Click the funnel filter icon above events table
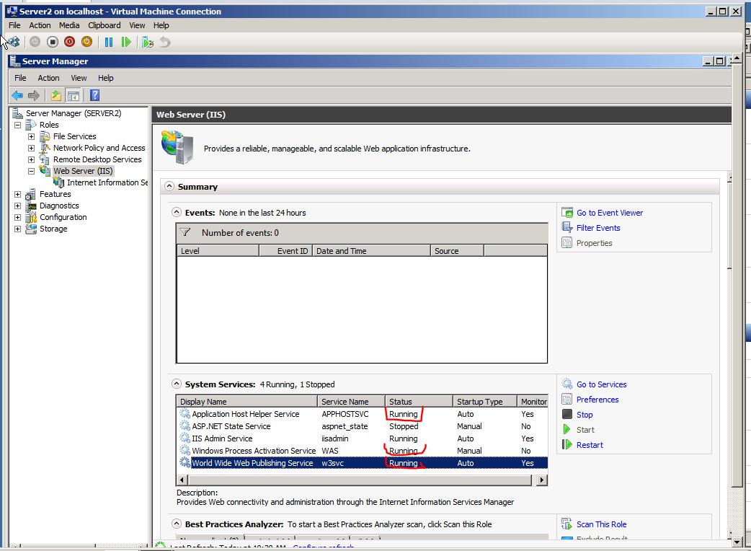This screenshot has height=551, width=751. (185, 232)
